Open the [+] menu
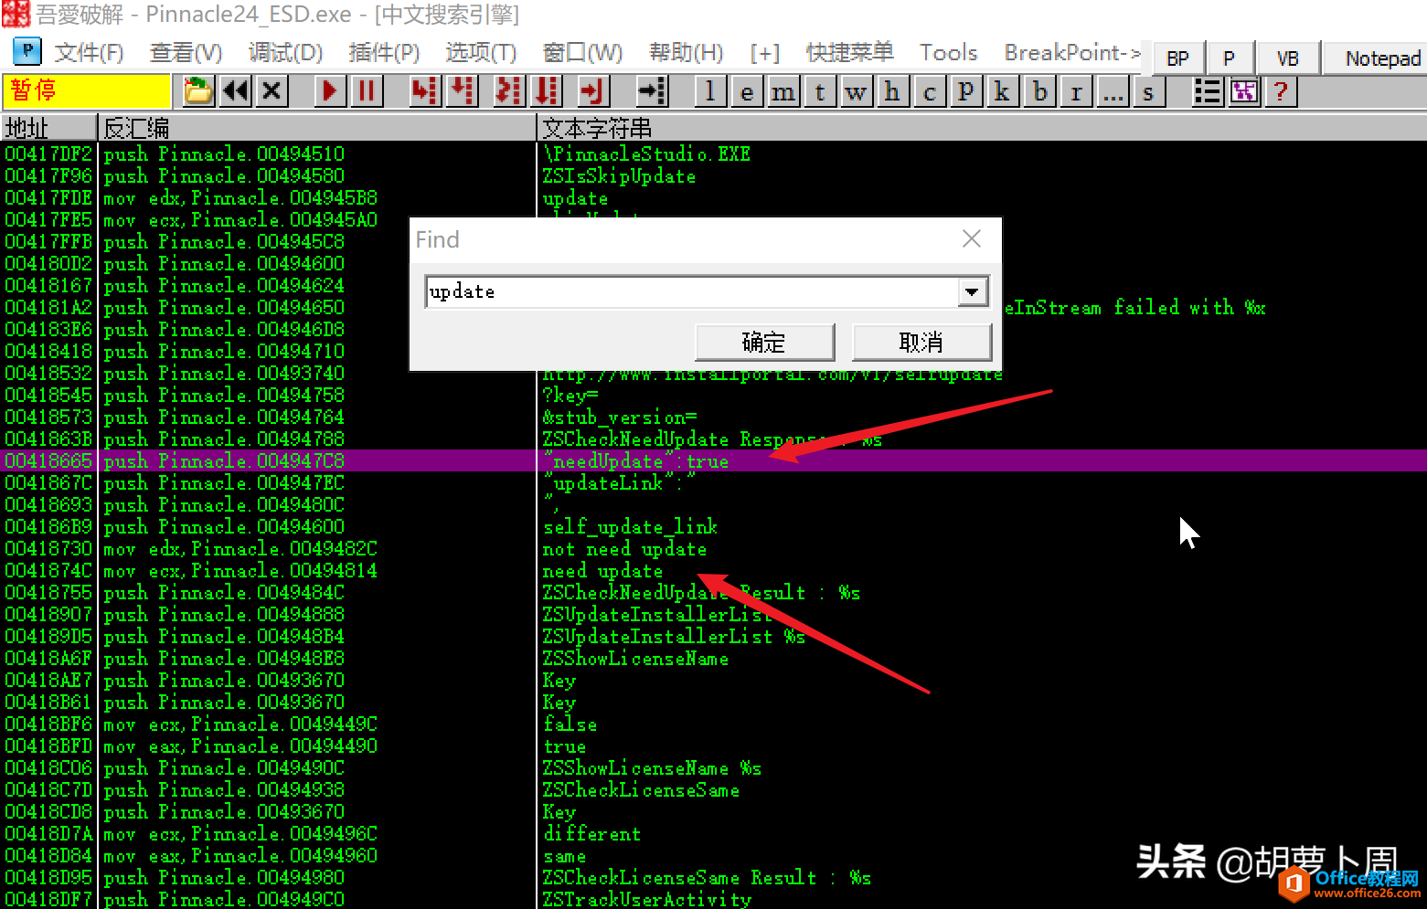Screen dimensions: 1427x909 point(765,53)
